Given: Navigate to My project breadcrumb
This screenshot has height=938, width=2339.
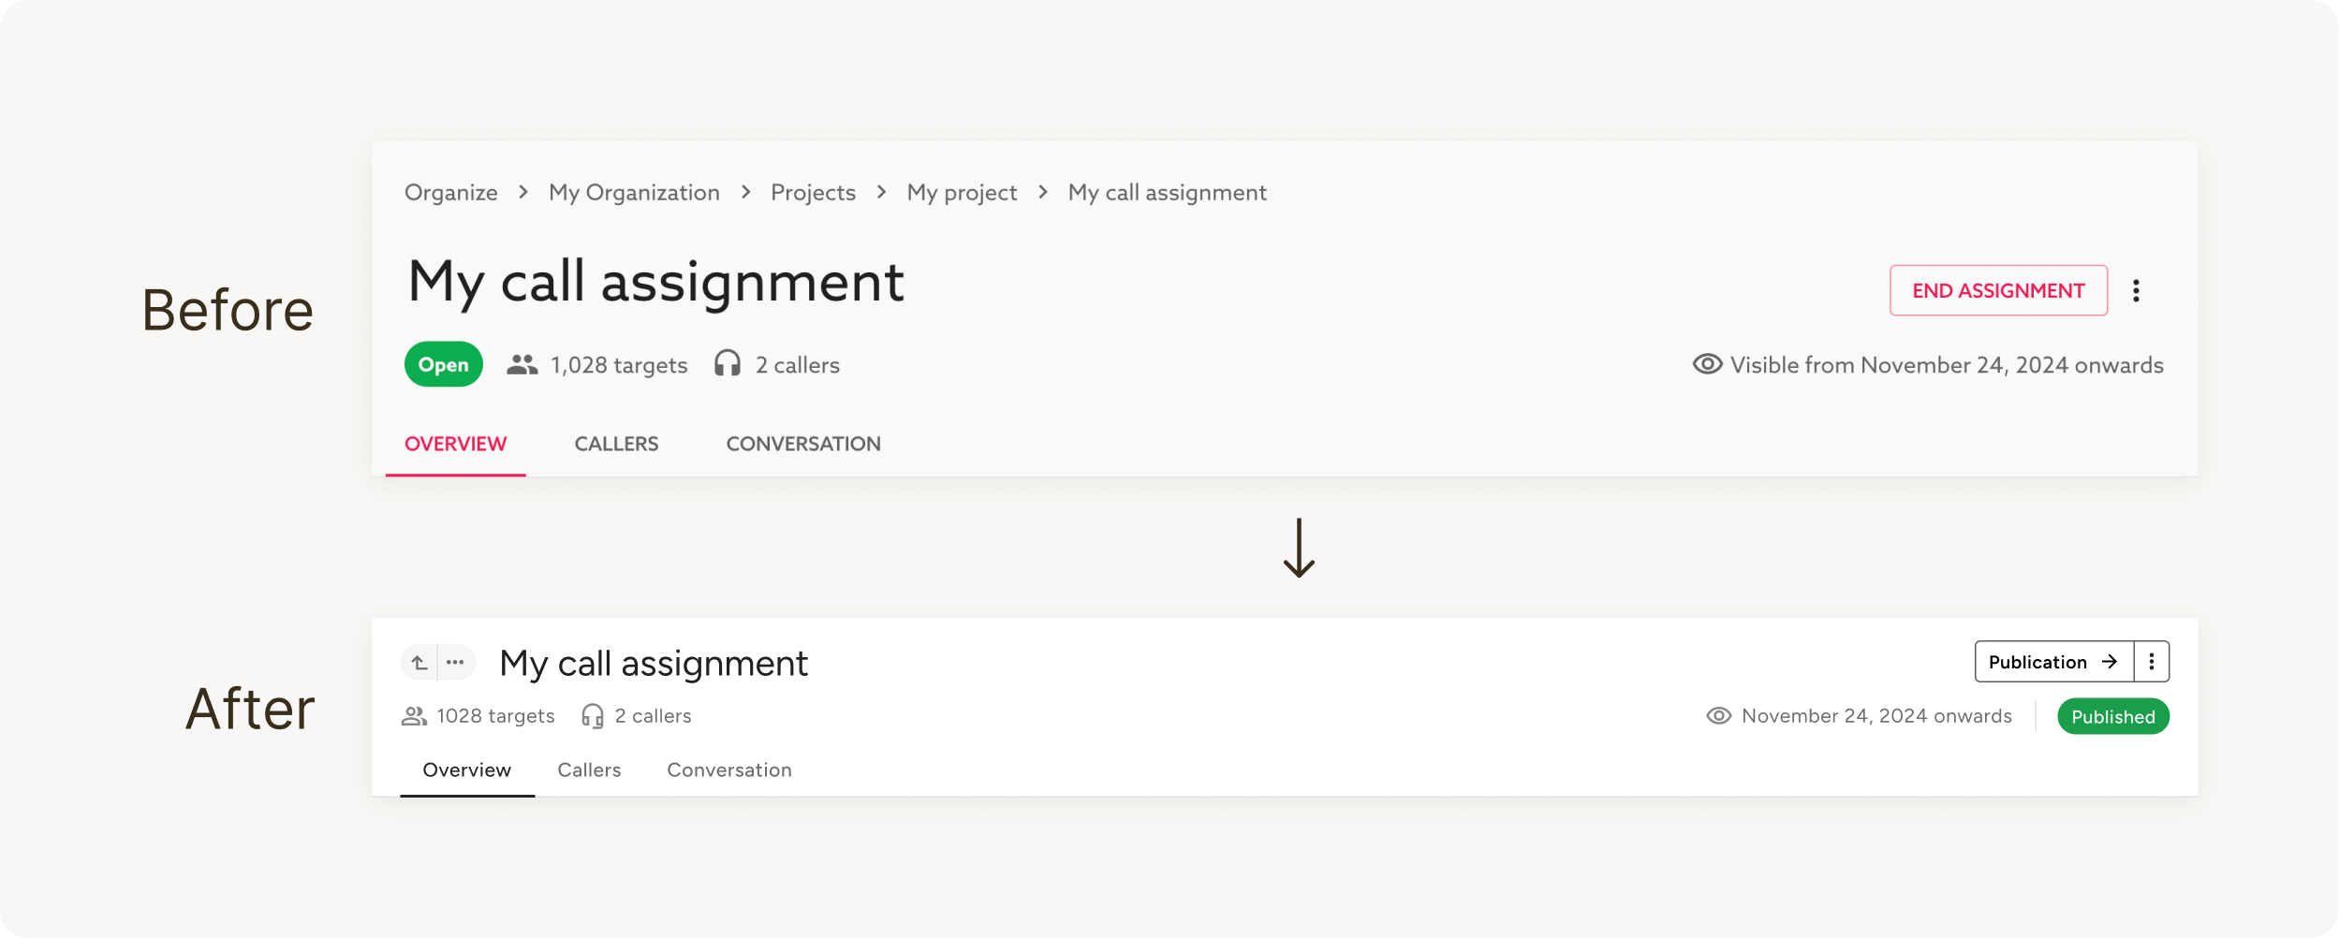Looking at the screenshot, I should click(x=962, y=193).
